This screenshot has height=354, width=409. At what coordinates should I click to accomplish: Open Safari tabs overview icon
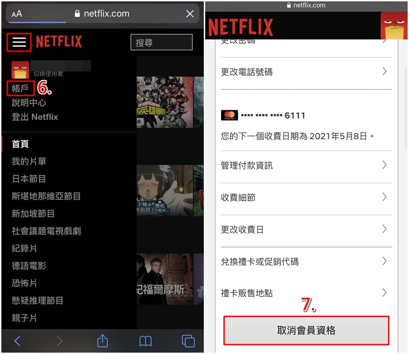(188, 341)
